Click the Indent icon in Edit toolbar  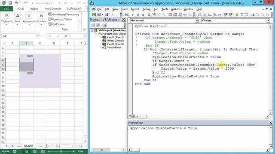coord(226,15)
